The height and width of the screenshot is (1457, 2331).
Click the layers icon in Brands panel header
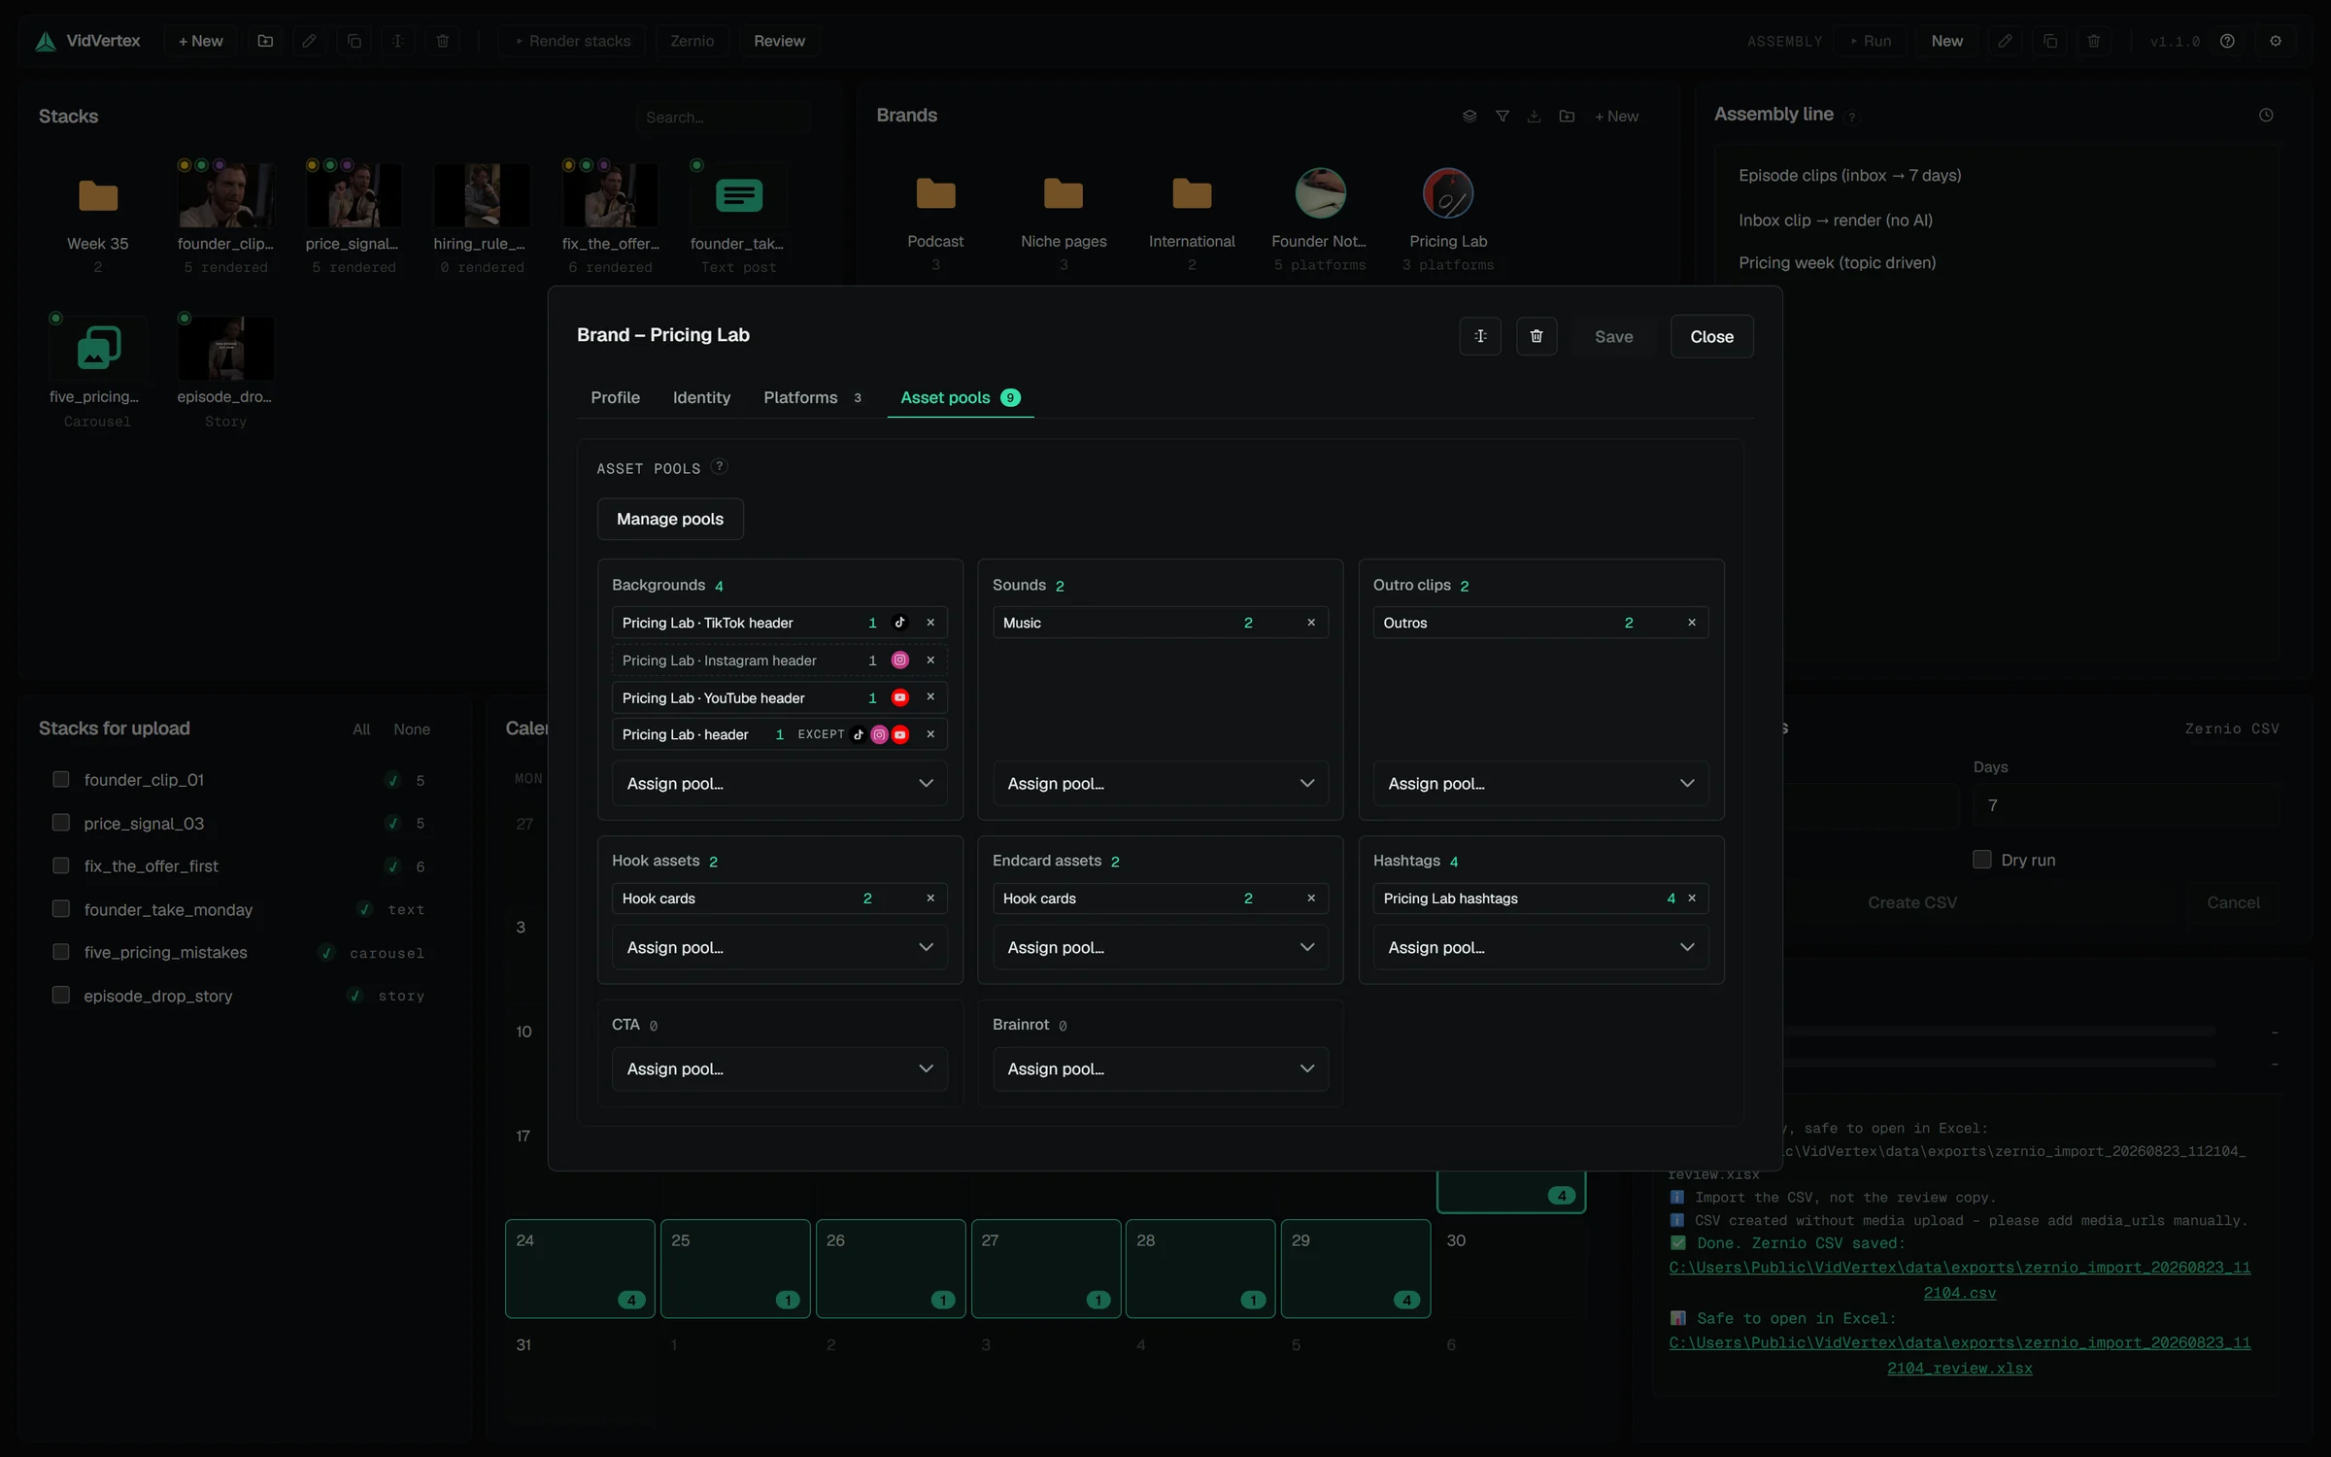pos(1470,116)
